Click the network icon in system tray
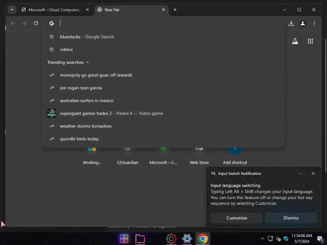327x245 pixels. pyautogui.click(x=270, y=239)
